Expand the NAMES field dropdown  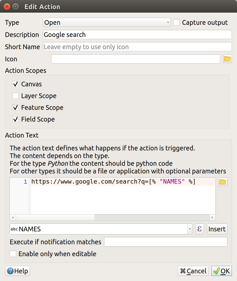(x=190, y=229)
